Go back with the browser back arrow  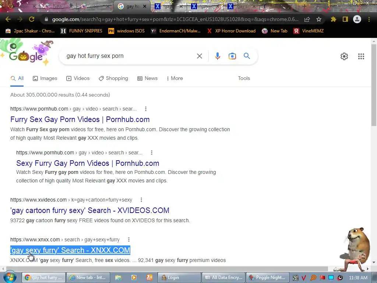pyautogui.click(x=8, y=19)
